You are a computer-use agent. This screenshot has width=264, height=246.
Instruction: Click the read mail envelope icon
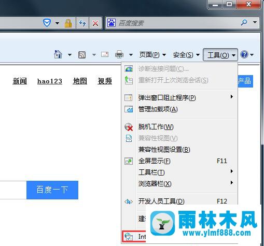coord(105,54)
